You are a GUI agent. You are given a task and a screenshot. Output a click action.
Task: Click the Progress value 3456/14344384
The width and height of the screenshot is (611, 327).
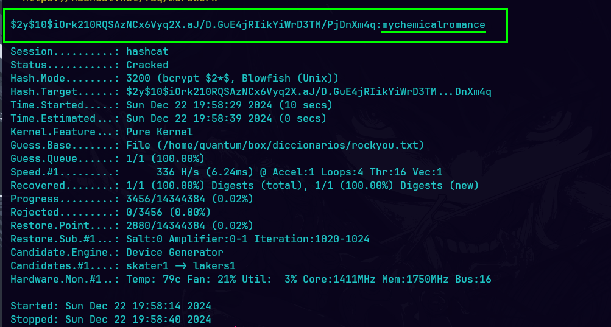click(x=189, y=199)
